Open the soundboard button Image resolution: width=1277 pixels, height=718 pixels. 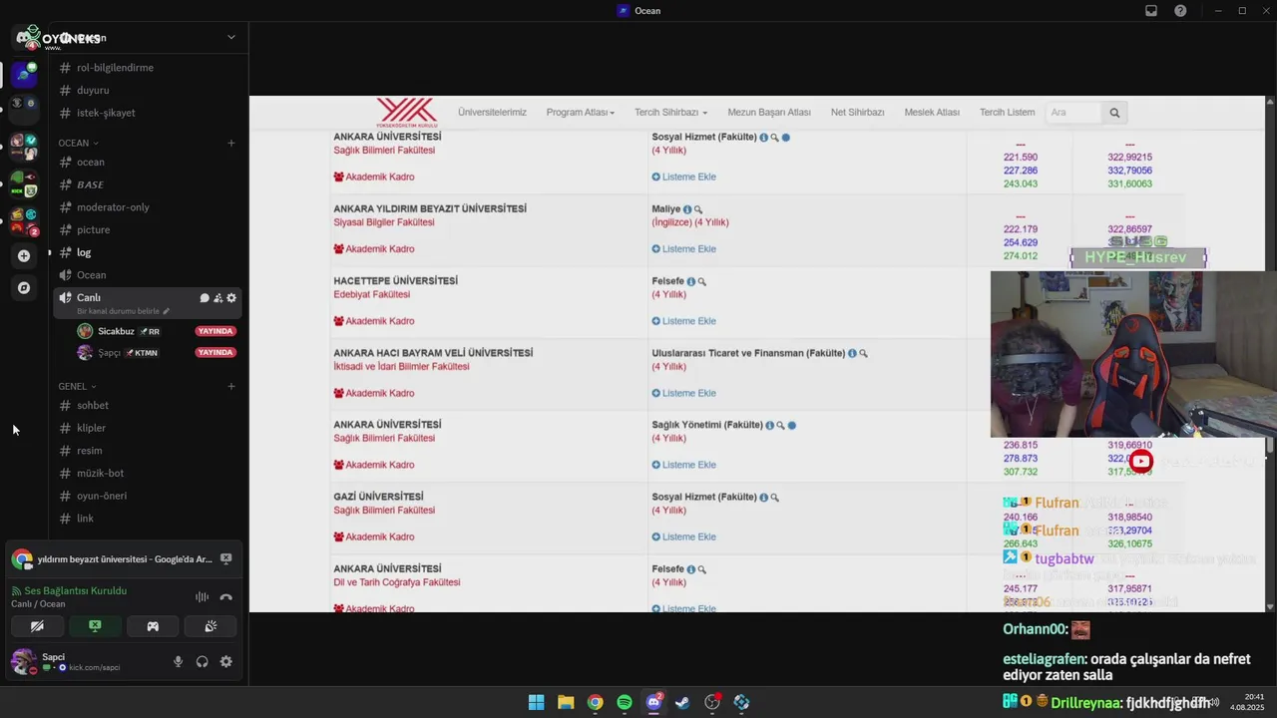pos(211,626)
